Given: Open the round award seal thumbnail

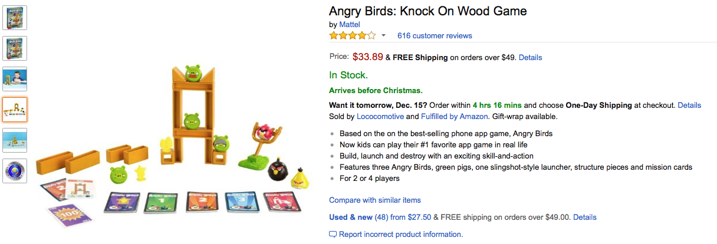Looking at the screenshot, I should point(15,171).
